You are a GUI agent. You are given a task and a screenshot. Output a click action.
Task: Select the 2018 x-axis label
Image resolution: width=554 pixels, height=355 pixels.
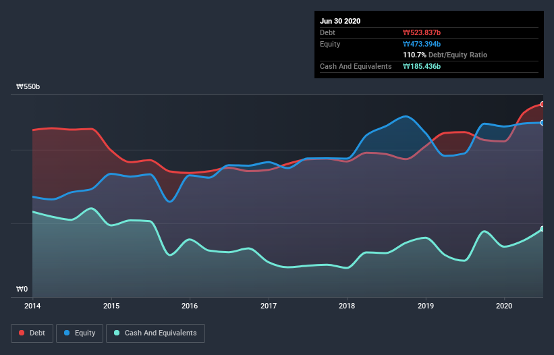(x=347, y=306)
